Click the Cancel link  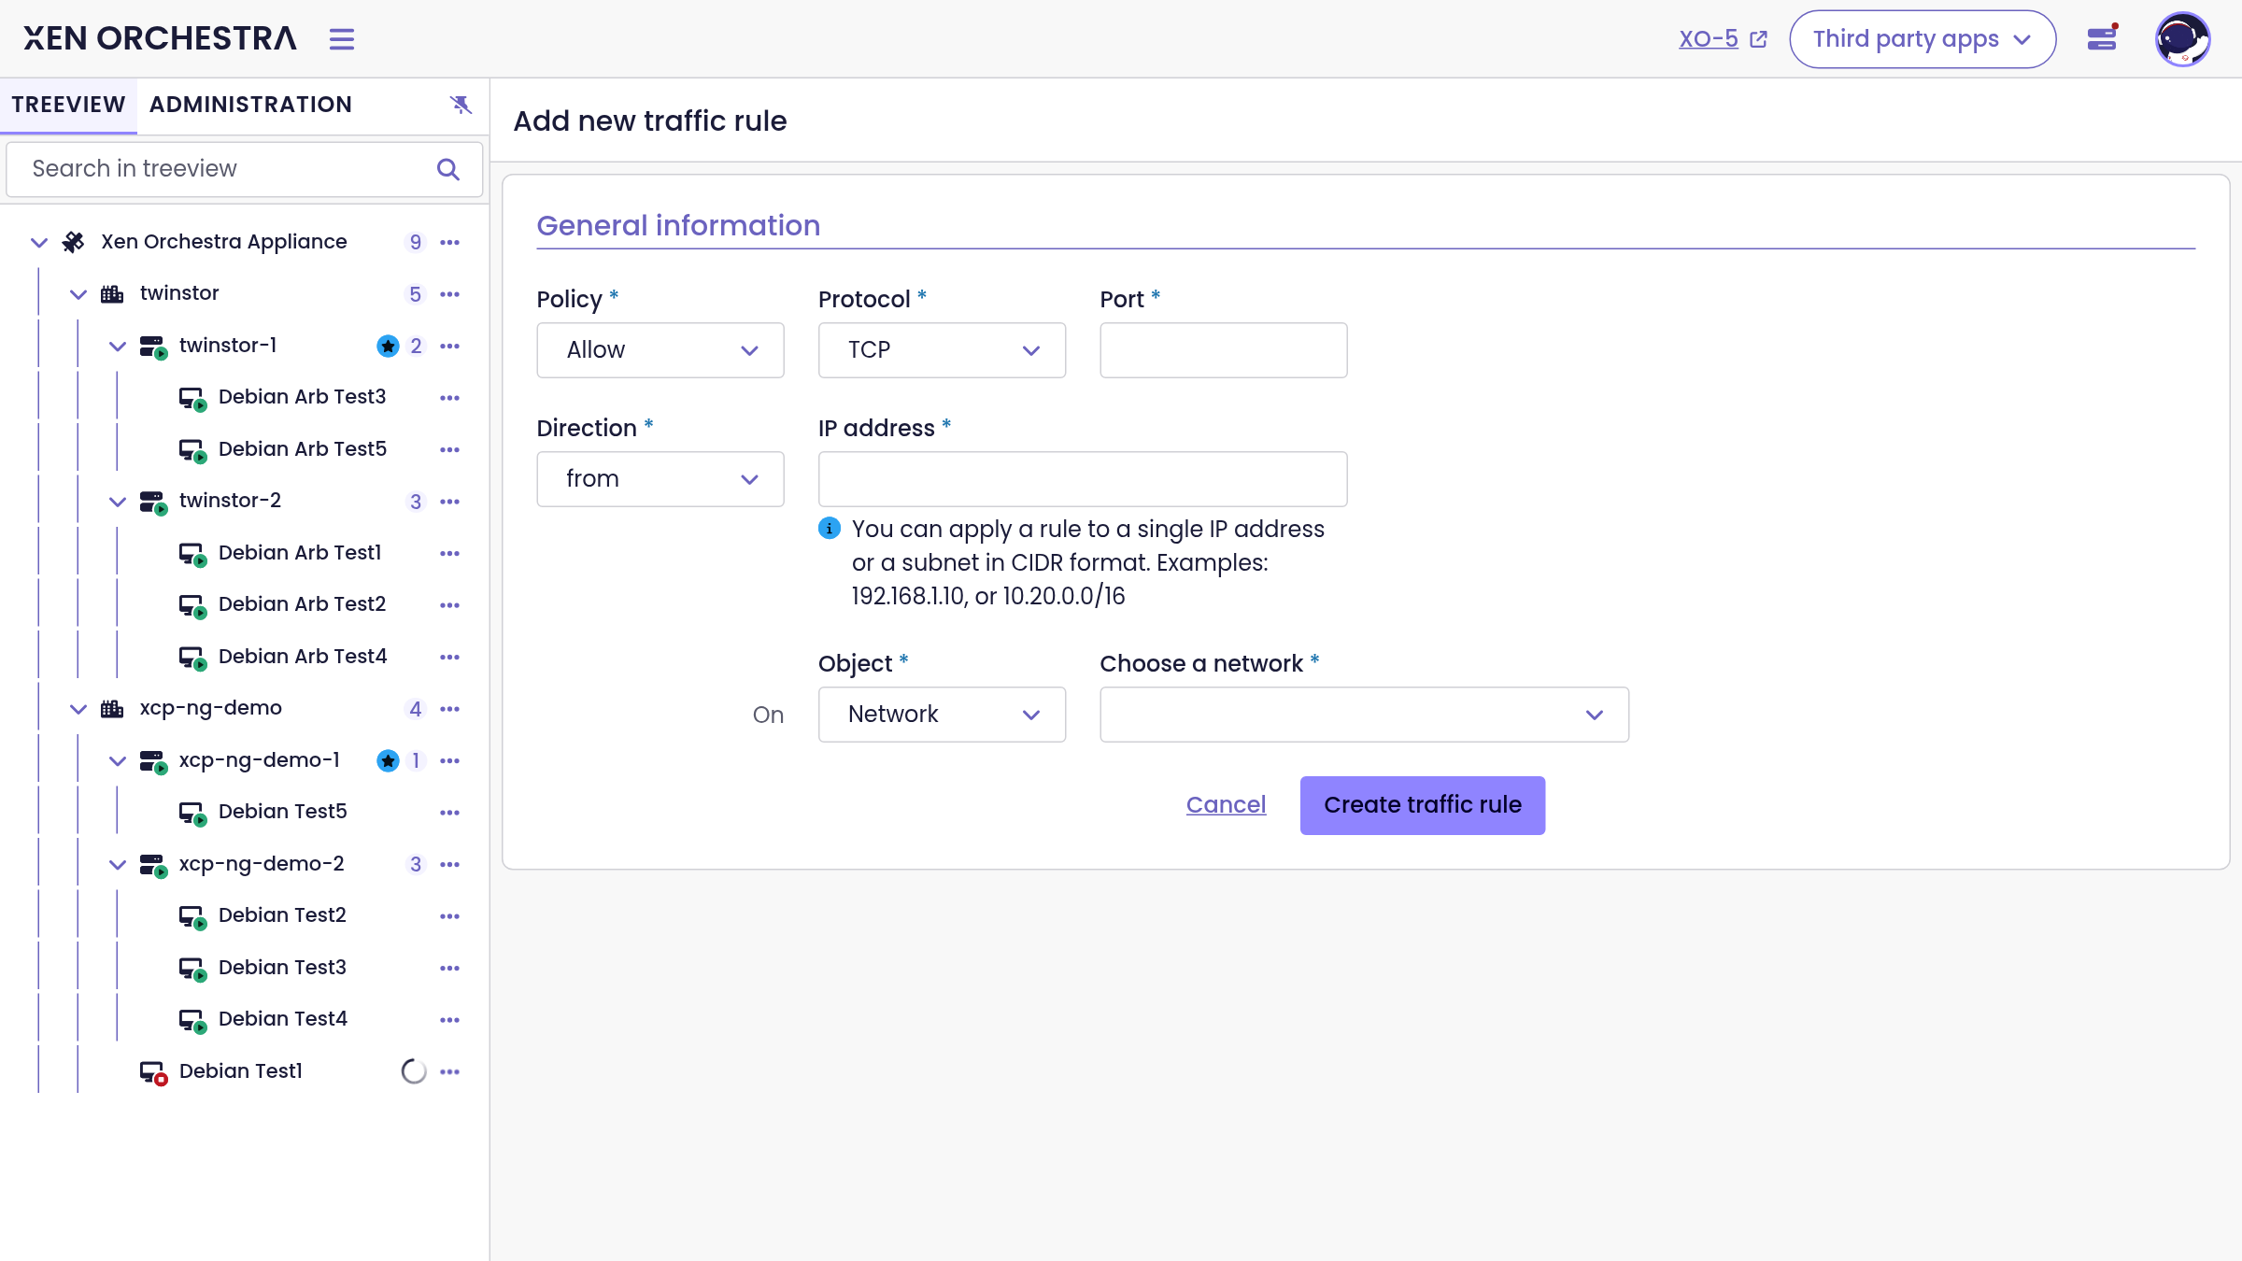pos(1226,805)
